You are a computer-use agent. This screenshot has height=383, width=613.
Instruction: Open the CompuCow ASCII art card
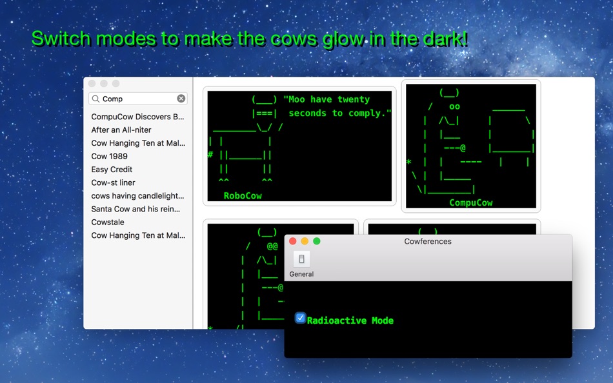coord(471,146)
